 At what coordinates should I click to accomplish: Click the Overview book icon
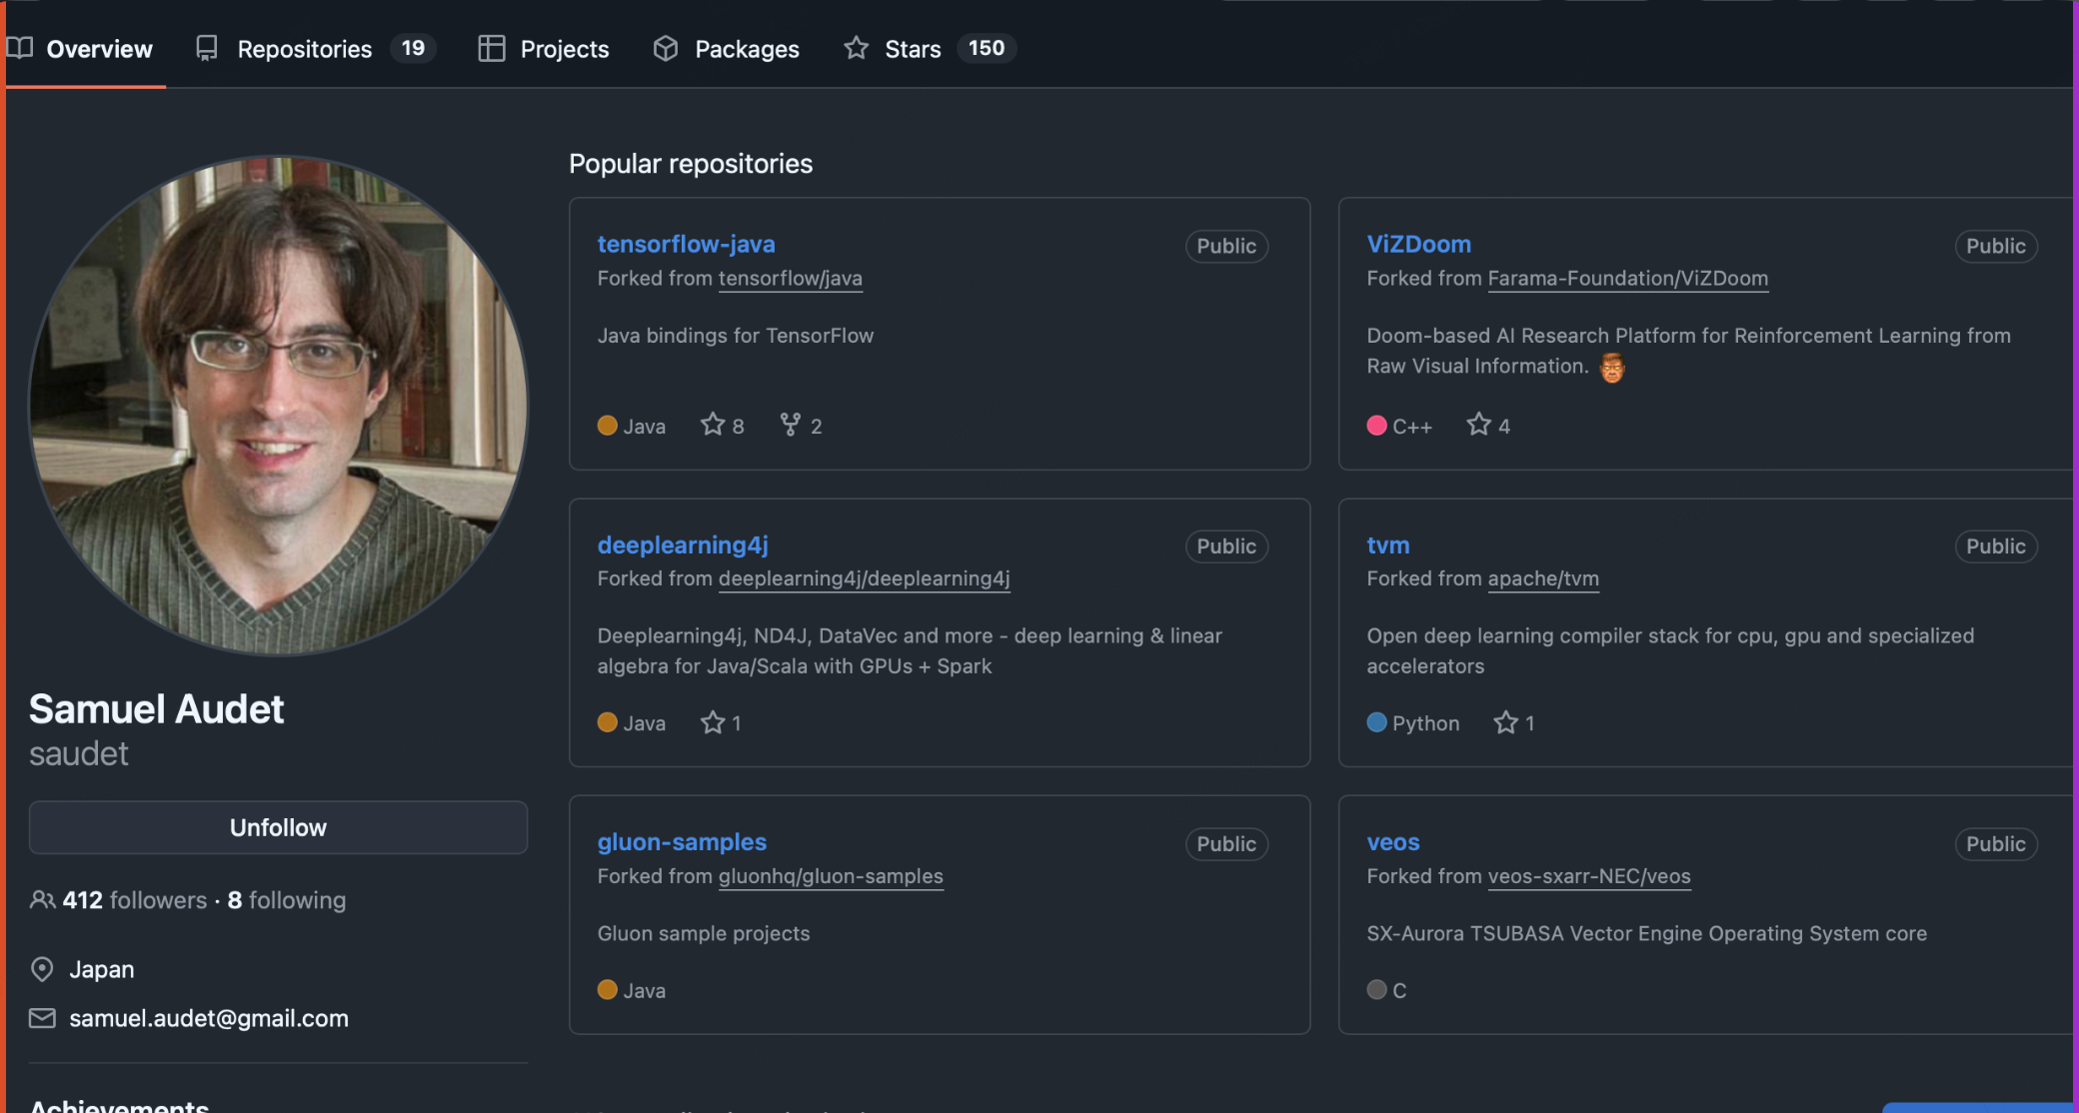20,48
